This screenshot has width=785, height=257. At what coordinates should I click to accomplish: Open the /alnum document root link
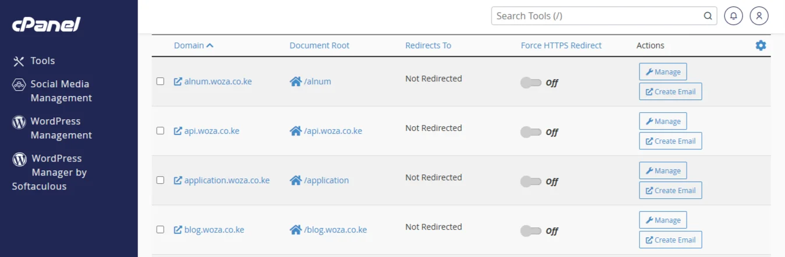point(317,81)
